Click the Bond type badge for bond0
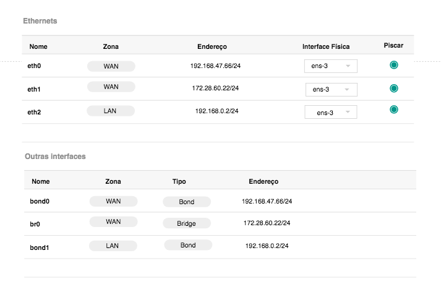Image resolution: width=441 pixels, height=292 pixels. pos(187,202)
